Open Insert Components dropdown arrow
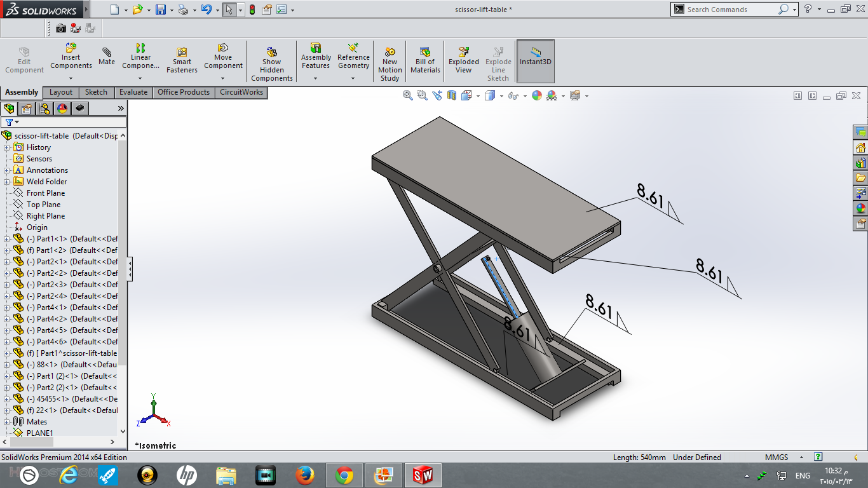The width and height of the screenshot is (868, 488). pos(71,79)
